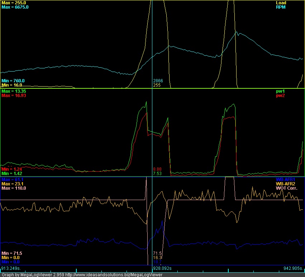Viewport: 305px width, 277px height.
Task: Select the RPM legend label
Action: tap(281, 7)
